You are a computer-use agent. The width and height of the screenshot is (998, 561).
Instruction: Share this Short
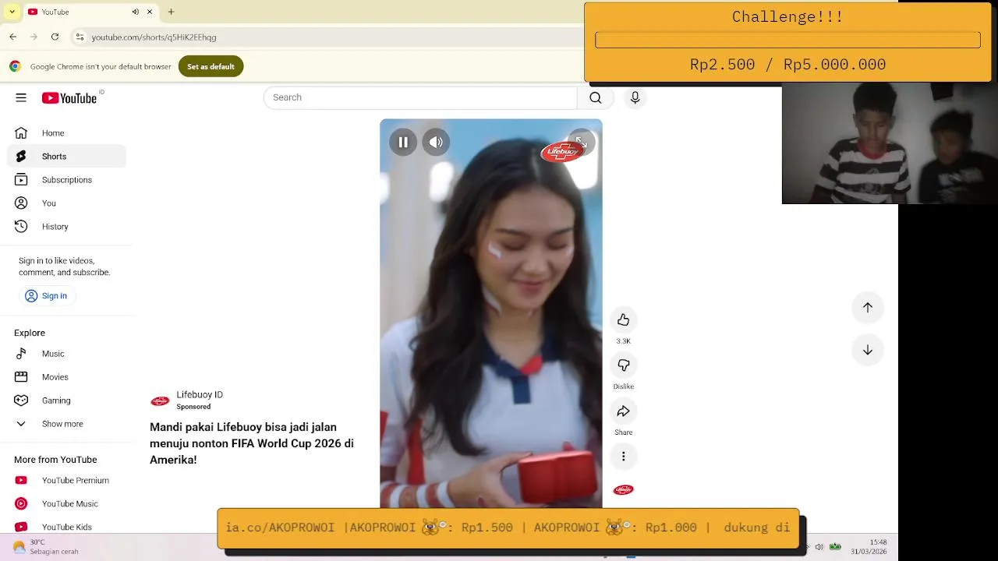point(623,411)
